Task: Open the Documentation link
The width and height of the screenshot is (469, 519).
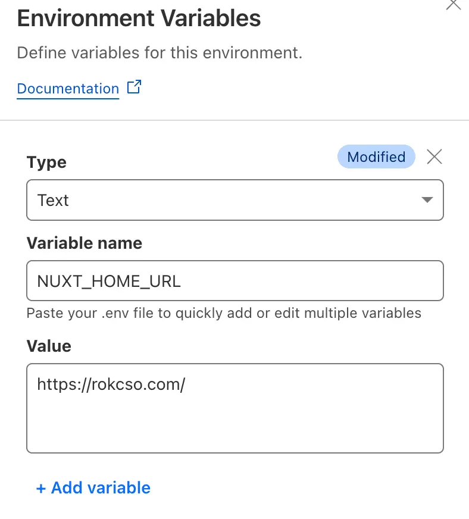Action: 68,89
